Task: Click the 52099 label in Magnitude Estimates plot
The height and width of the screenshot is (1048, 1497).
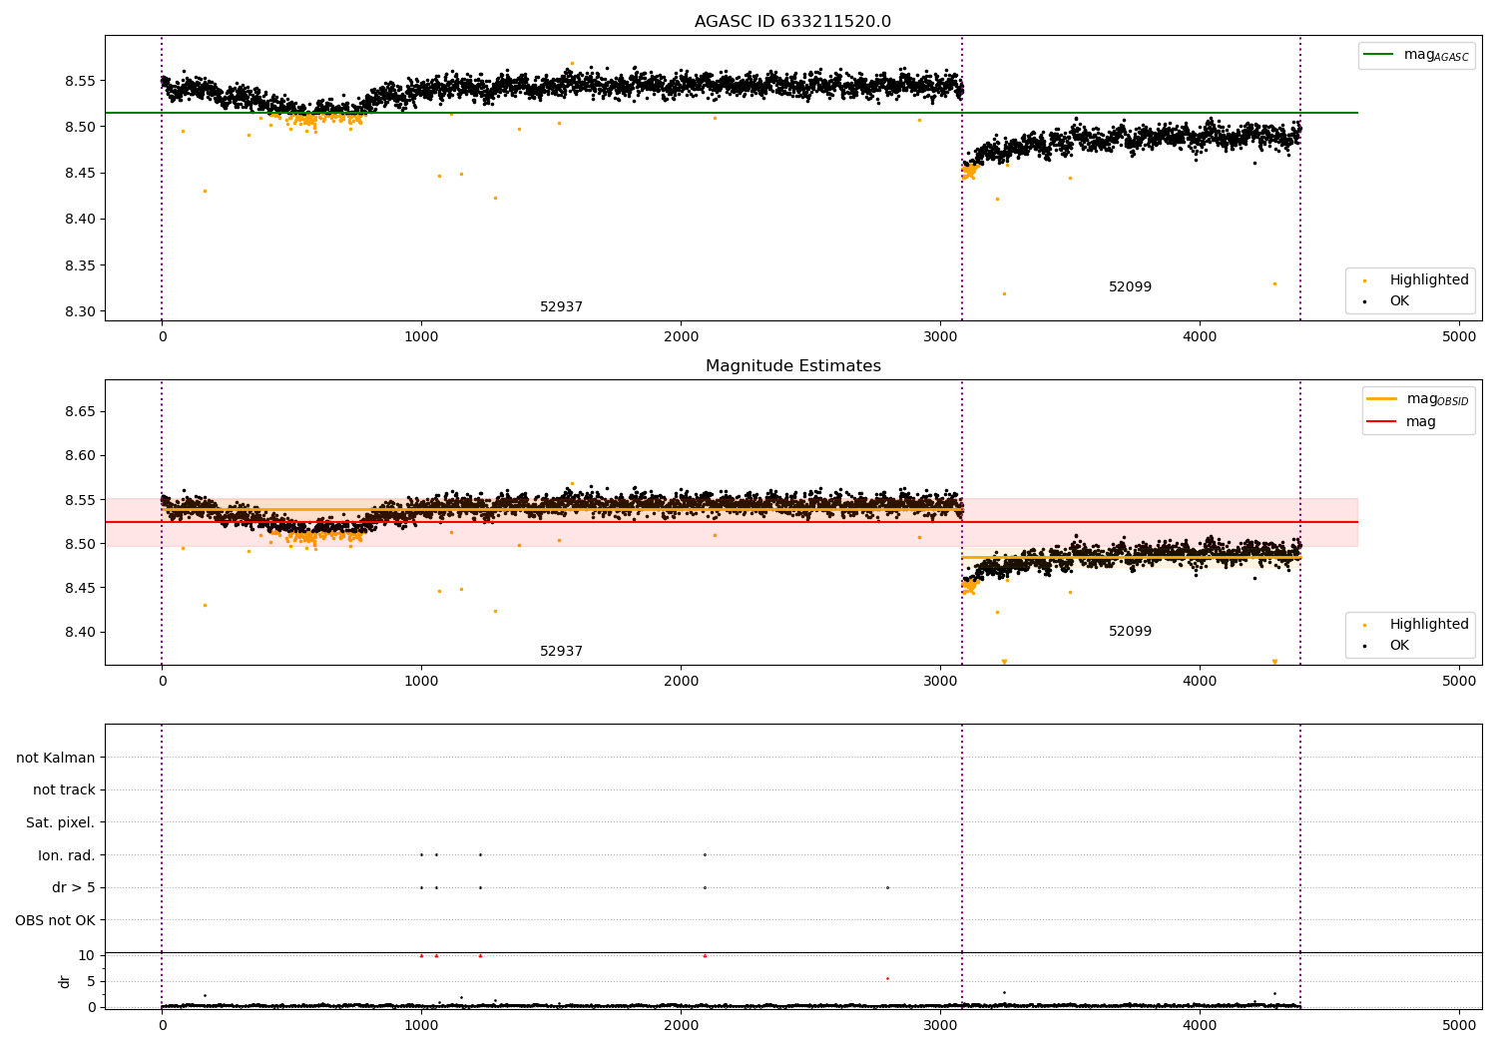Action: (1130, 631)
